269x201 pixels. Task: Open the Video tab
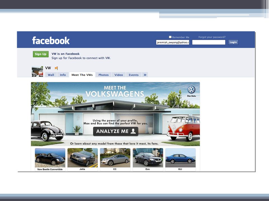tap(119, 75)
